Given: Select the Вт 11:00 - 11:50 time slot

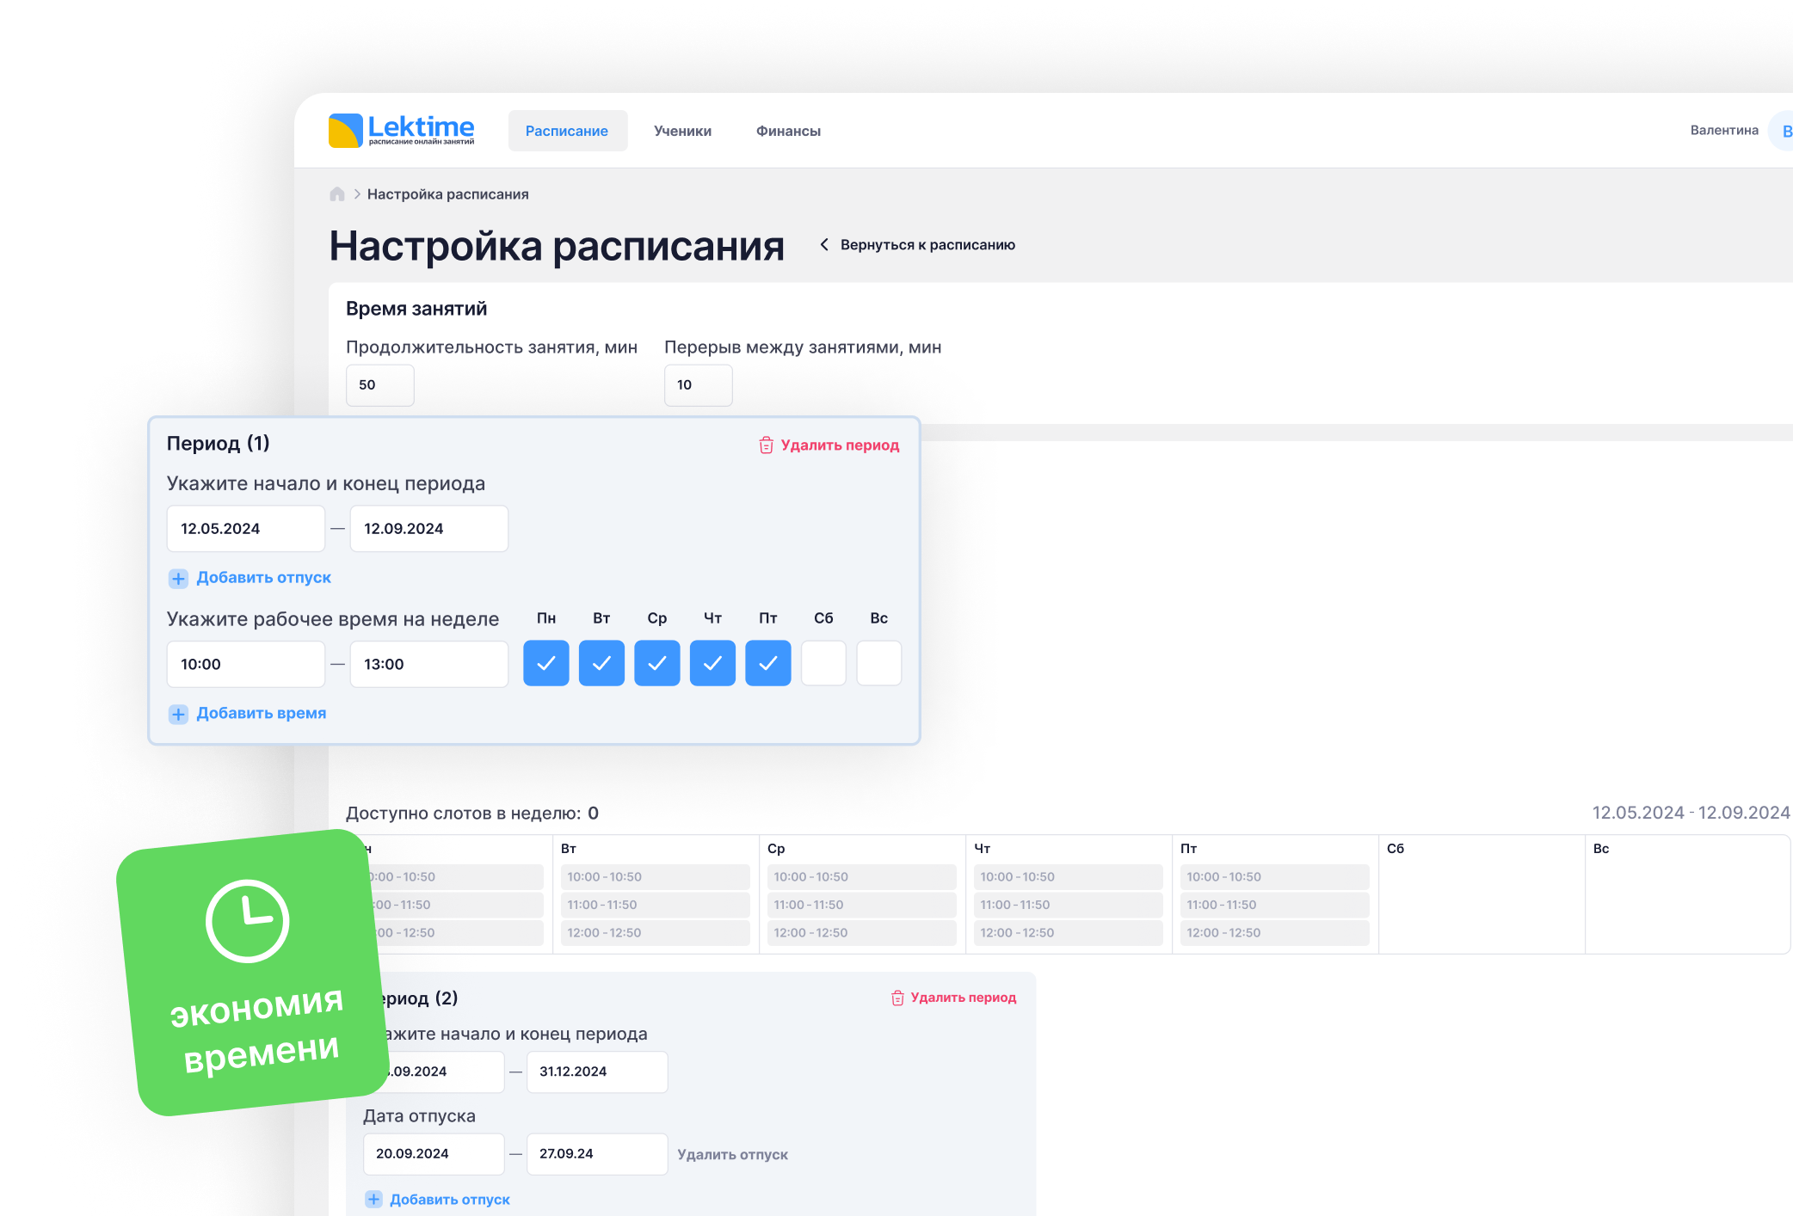Looking at the screenshot, I should 654,905.
